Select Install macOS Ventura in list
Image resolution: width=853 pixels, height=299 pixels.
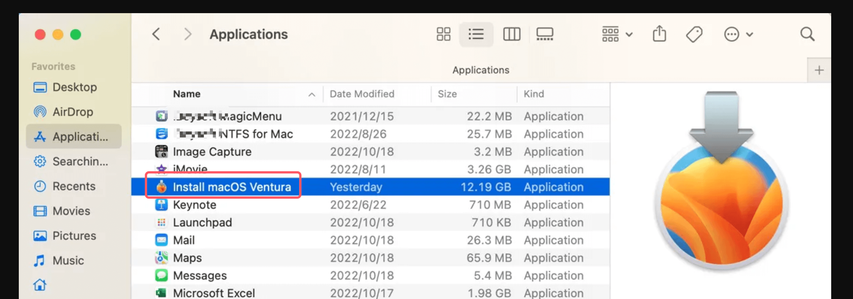point(232,187)
